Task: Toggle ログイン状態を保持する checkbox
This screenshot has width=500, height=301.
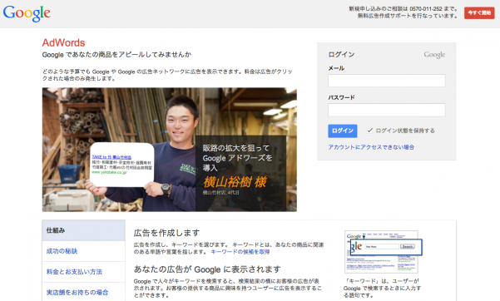Action: point(369,131)
